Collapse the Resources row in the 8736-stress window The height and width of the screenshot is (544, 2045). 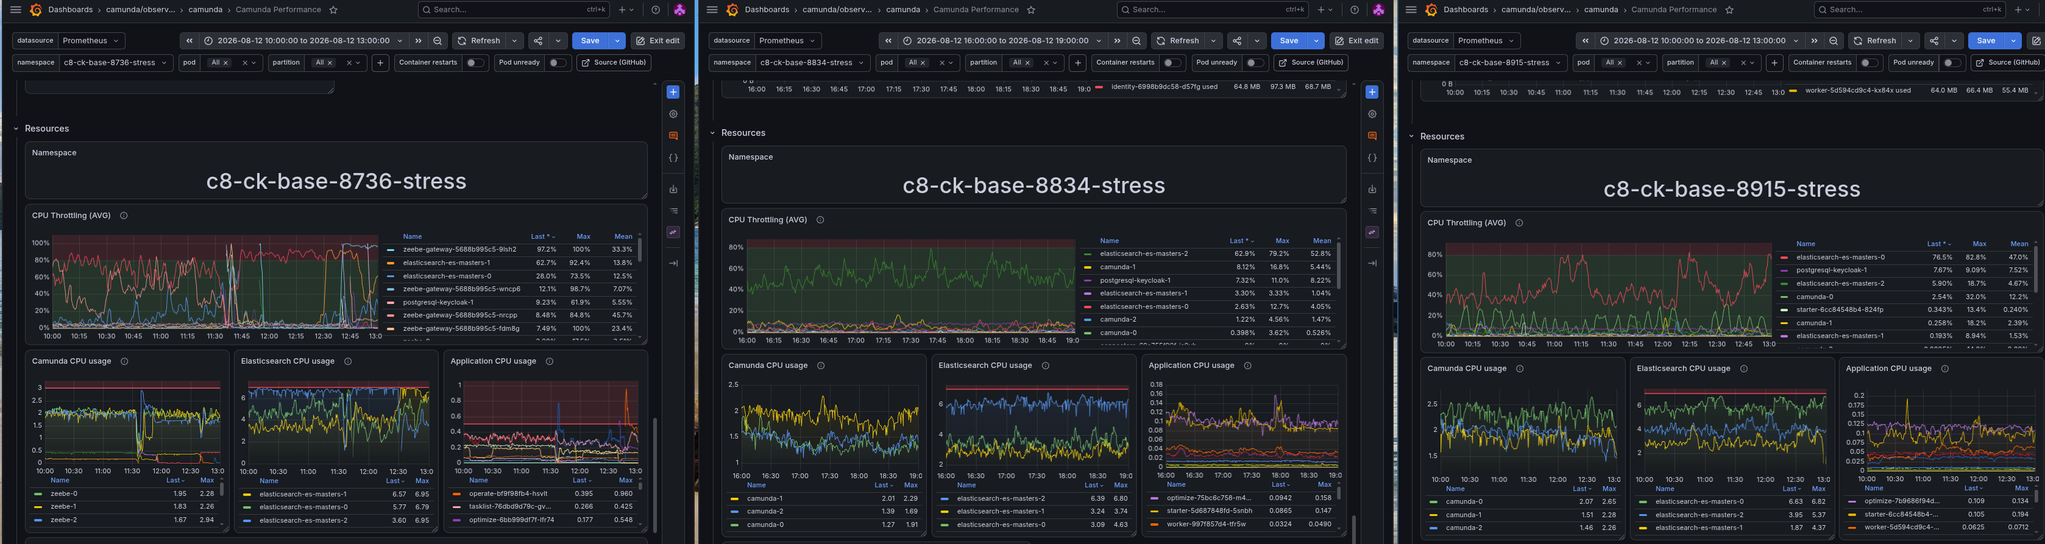click(x=16, y=129)
